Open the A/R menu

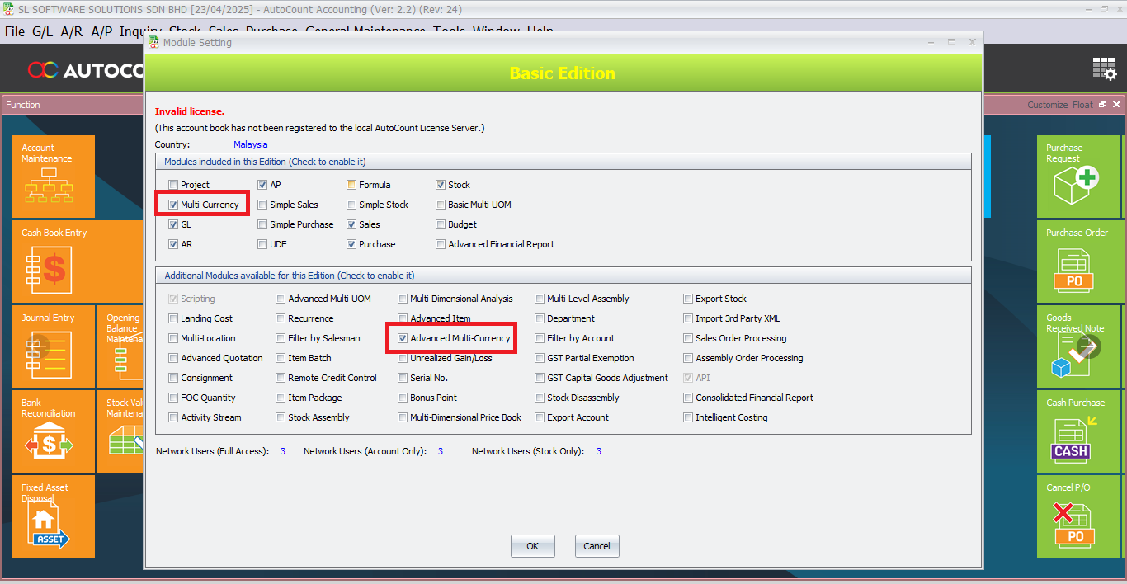pyautogui.click(x=73, y=31)
